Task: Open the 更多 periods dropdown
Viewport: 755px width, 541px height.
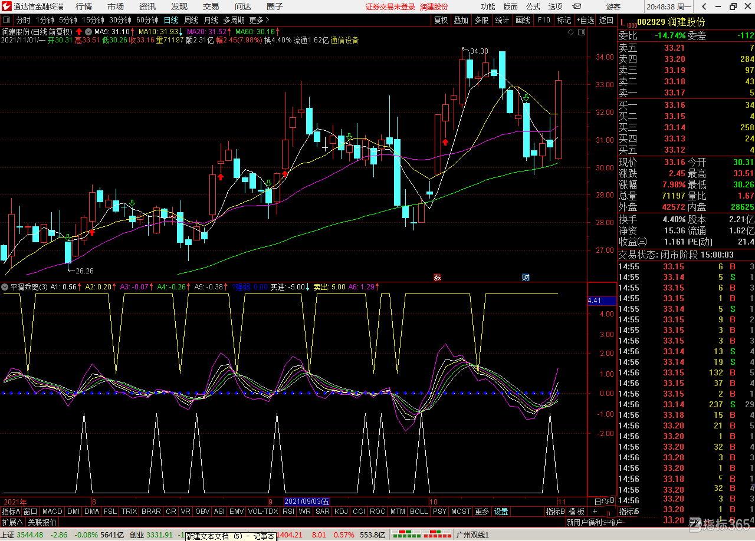Action: point(259,20)
